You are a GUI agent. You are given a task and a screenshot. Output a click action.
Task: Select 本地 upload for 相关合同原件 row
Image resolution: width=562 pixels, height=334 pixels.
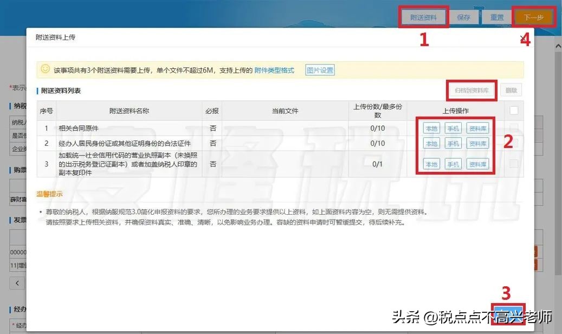[x=432, y=128]
